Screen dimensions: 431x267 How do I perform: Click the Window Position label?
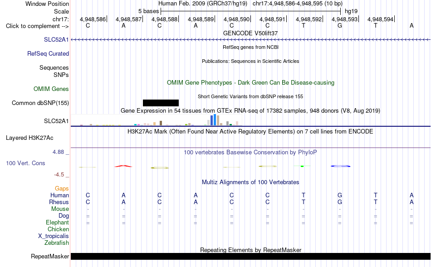click(47, 4)
